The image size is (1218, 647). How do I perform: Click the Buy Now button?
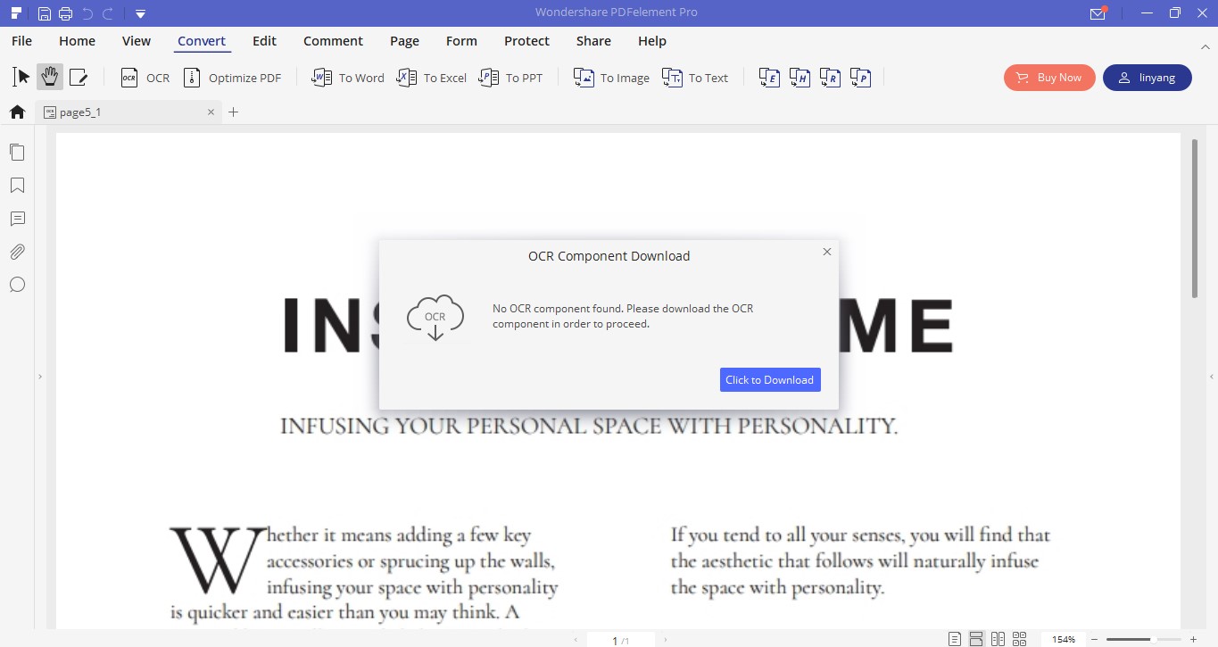(1049, 78)
